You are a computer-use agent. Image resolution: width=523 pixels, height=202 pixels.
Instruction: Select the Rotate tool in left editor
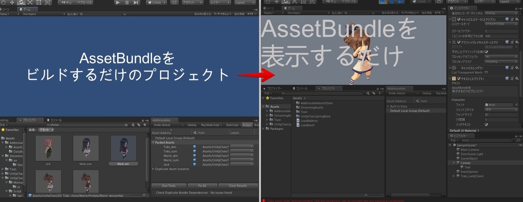[21, 2]
